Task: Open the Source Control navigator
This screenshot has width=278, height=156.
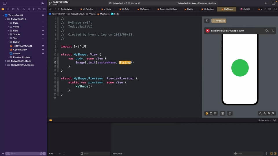Action: (8, 9)
